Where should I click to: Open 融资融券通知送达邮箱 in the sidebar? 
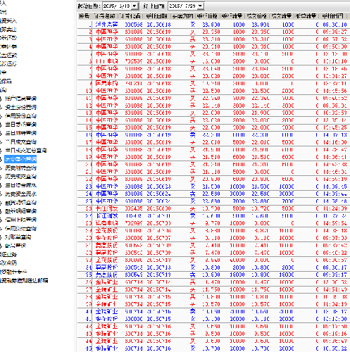coord(24,280)
